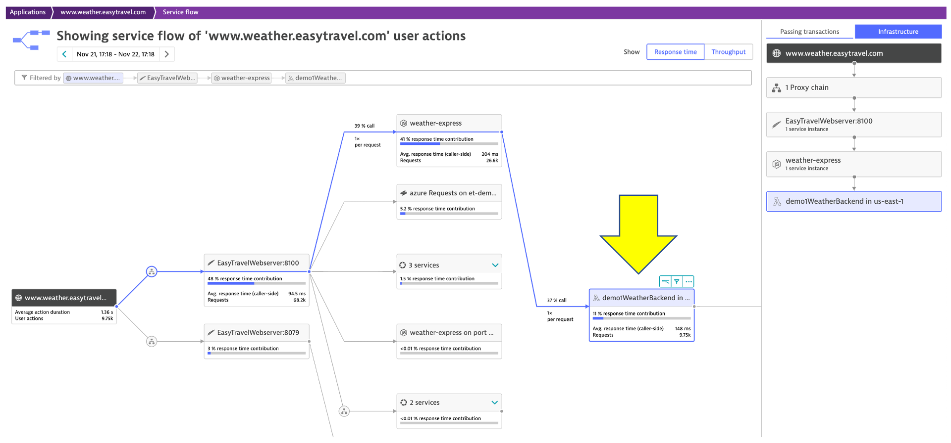Select the weather-express on port node
The width and height of the screenshot is (951, 443).
[x=449, y=341]
